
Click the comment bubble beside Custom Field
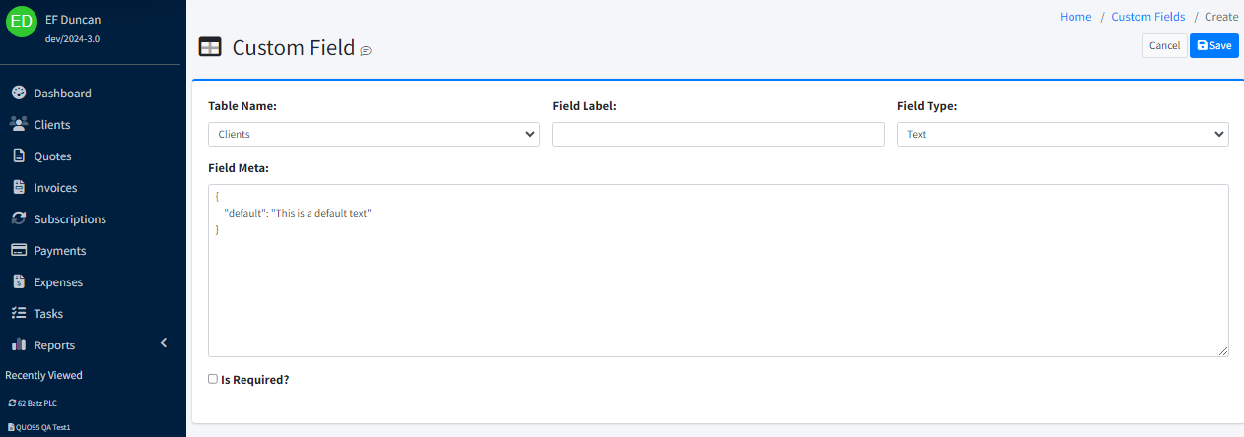coord(366,51)
